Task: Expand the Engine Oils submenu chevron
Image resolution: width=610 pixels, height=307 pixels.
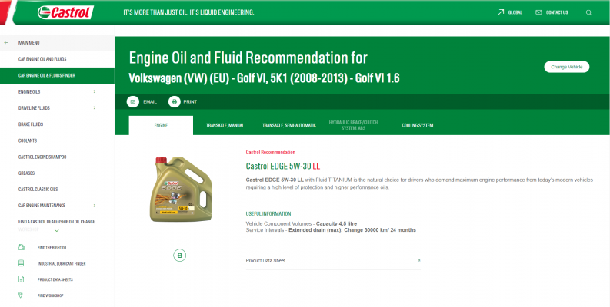Action: 95,91
